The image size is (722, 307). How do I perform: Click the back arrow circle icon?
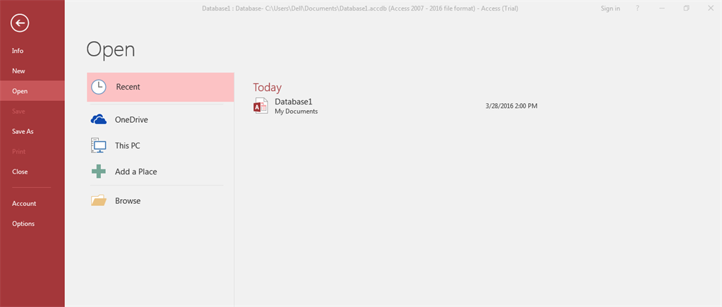[20, 23]
